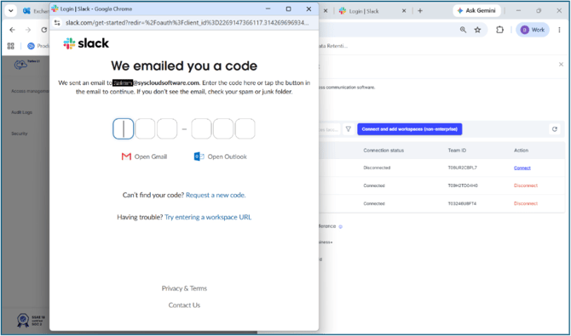
Task: Click the SSAE 18 SOC 2 badge
Action: click(31, 320)
